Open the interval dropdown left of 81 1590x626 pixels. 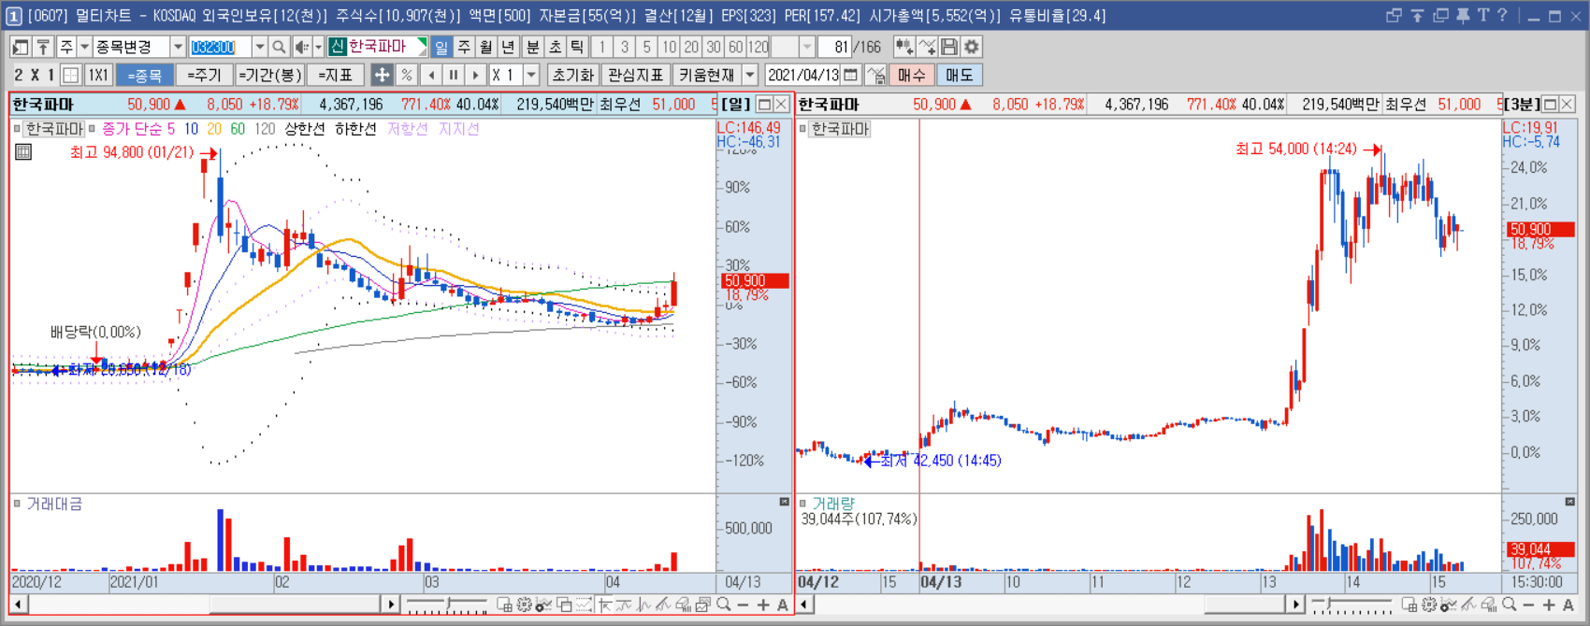807,47
